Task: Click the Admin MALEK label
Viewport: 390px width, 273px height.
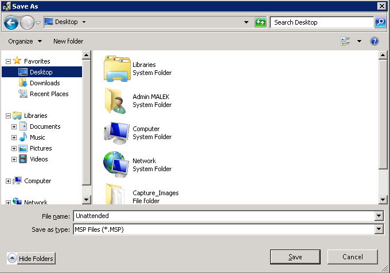Action: pyautogui.click(x=151, y=97)
